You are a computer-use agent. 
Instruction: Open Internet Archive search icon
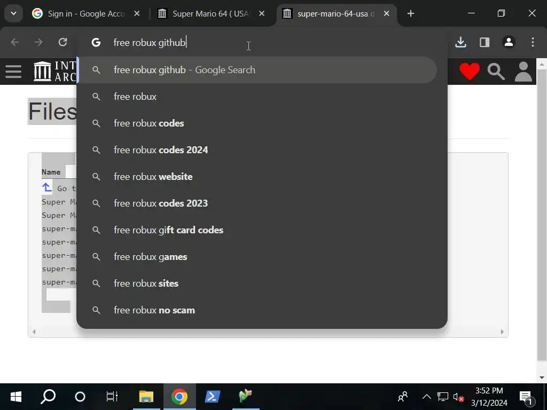pyautogui.click(x=496, y=72)
